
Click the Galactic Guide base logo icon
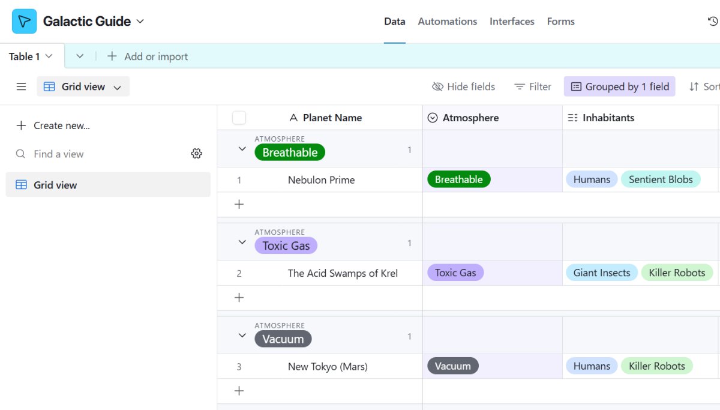point(24,22)
